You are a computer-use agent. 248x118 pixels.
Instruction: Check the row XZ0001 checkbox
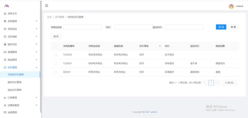coord(55,72)
